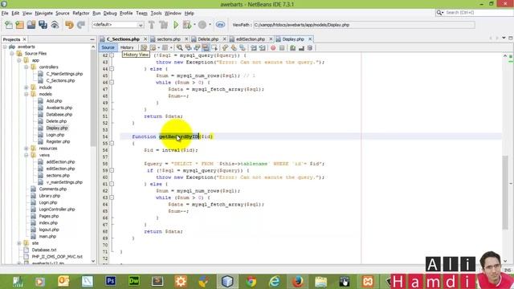This screenshot has height=289, width=514.
Task: Click the New Project toolbar icon
Action: coord(19,25)
